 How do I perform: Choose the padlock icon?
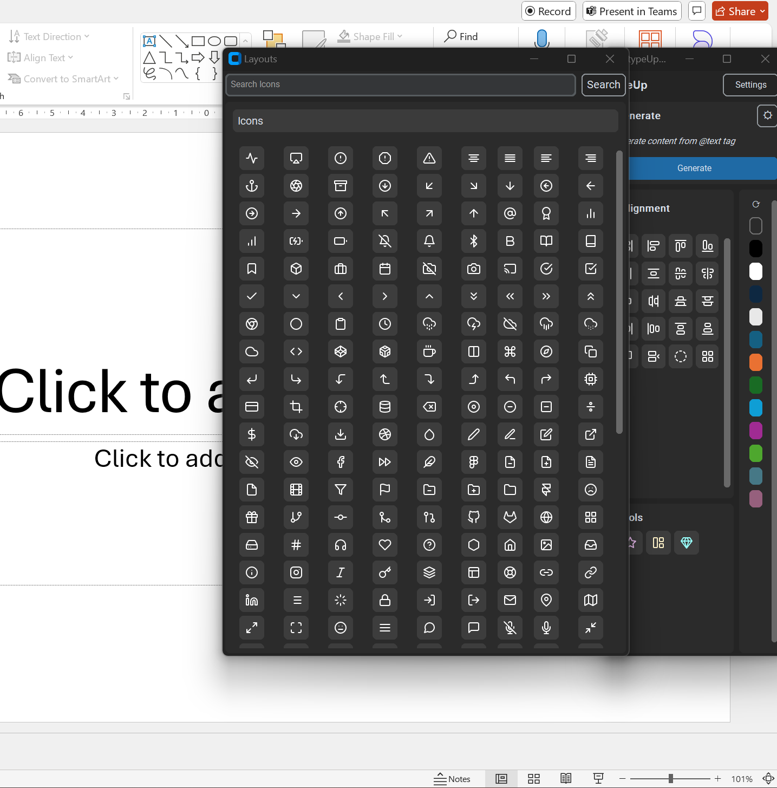click(385, 600)
